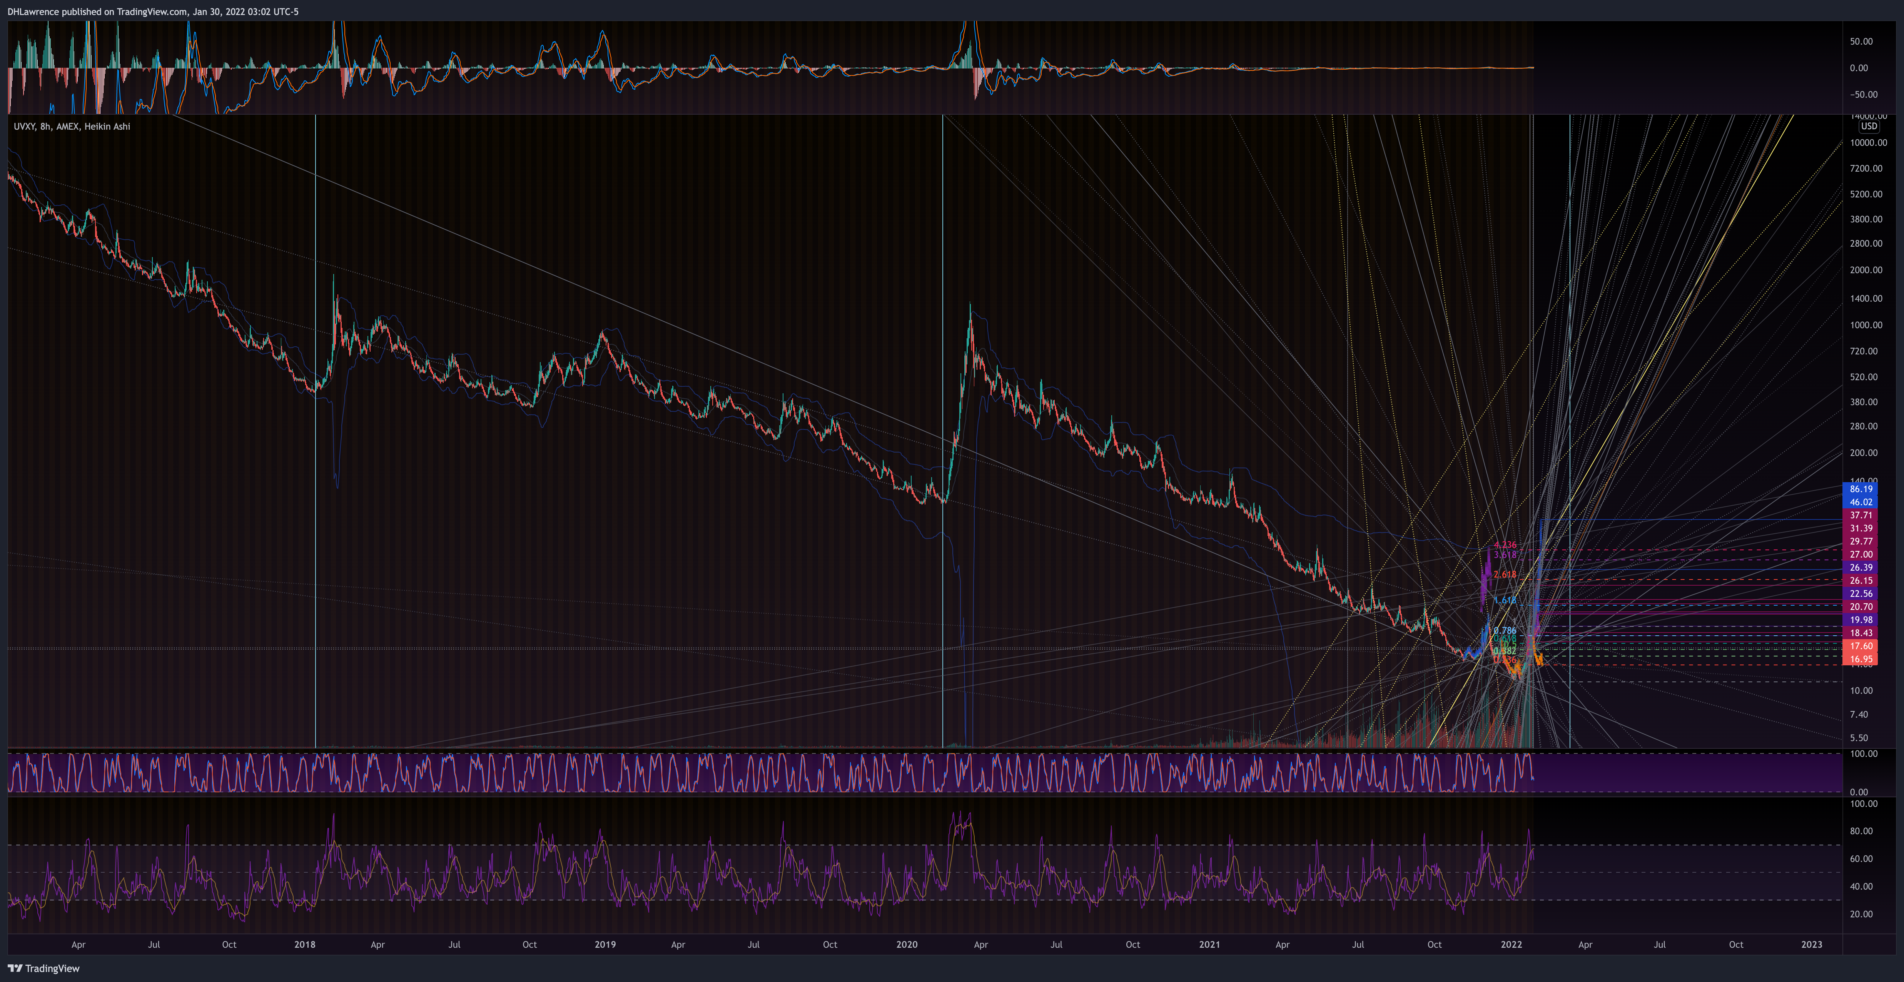The width and height of the screenshot is (1904, 982).
Task: Click the 26.15 price label
Action: pos(1861,581)
